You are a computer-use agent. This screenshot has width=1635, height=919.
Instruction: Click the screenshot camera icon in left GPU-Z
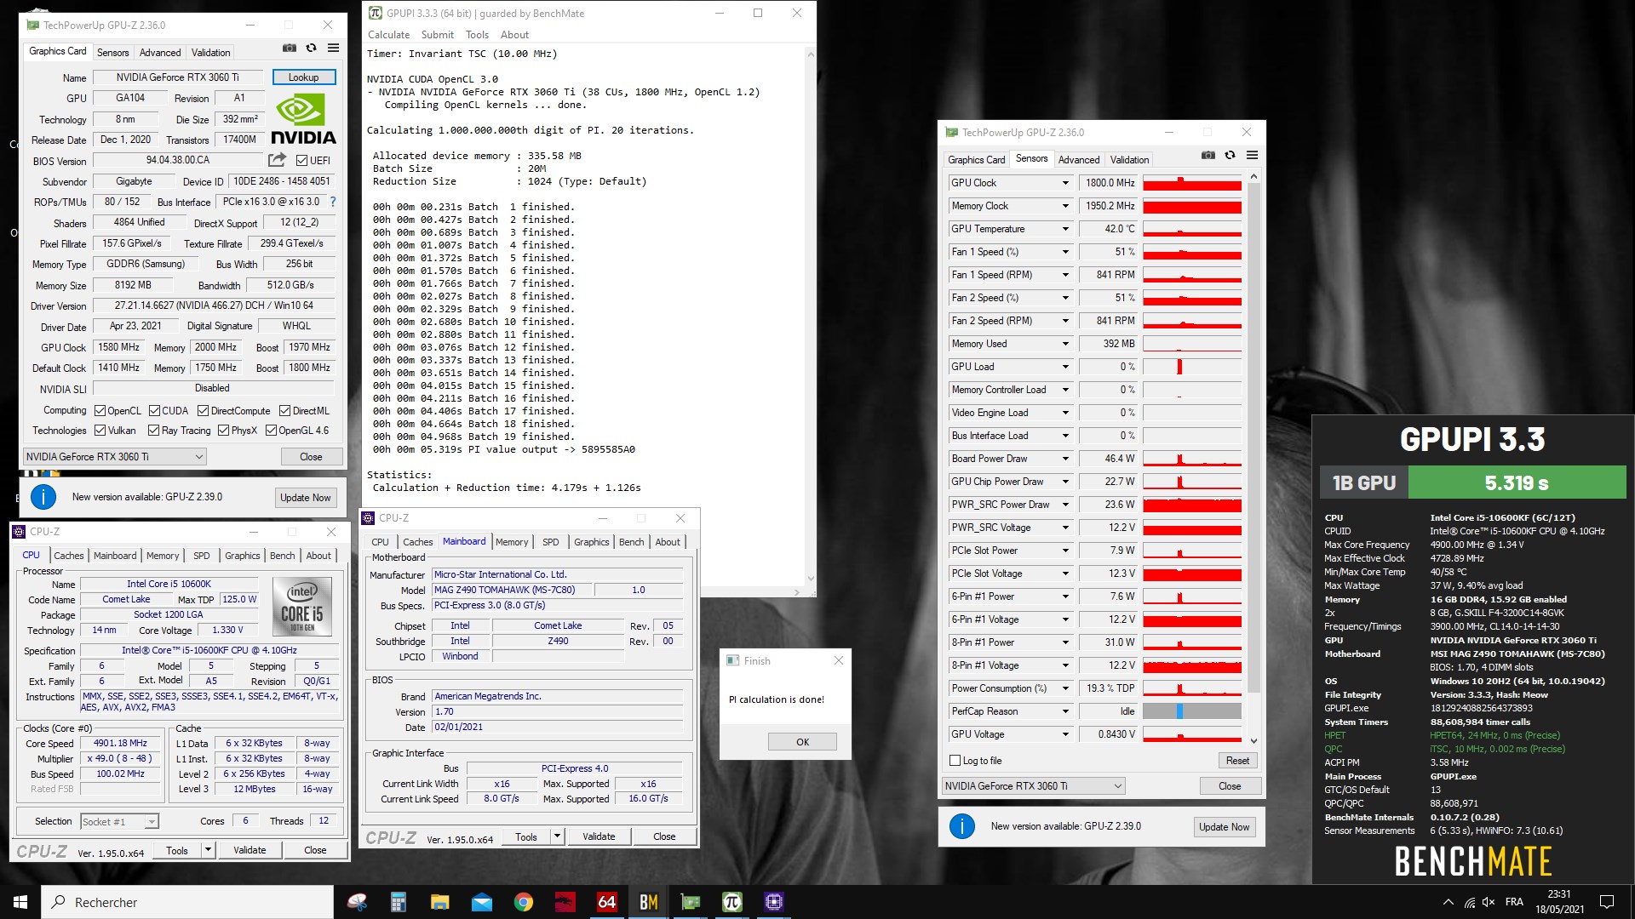[x=290, y=49]
